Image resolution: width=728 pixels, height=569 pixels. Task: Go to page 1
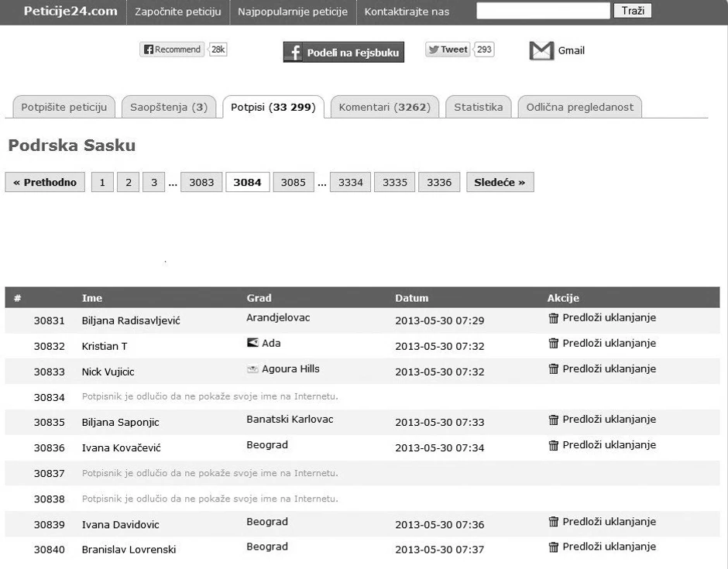tap(102, 182)
